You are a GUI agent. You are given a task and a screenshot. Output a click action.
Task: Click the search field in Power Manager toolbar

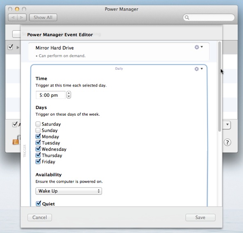(209, 18)
